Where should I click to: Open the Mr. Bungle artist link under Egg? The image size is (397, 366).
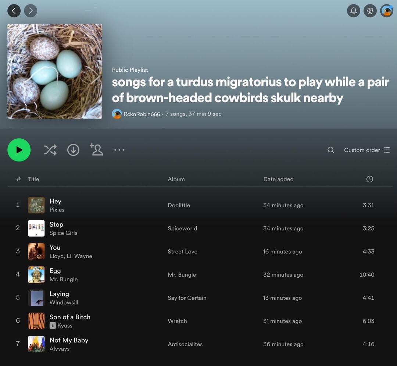[64, 279]
